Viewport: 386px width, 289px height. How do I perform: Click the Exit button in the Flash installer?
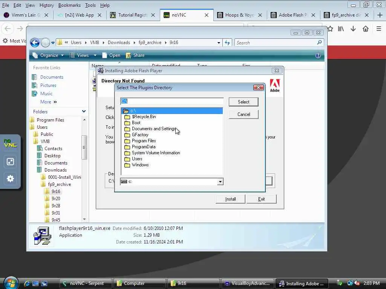point(262,199)
